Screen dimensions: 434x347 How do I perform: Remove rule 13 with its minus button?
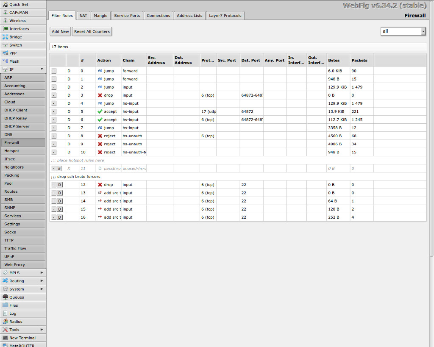[x=54, y=193]
